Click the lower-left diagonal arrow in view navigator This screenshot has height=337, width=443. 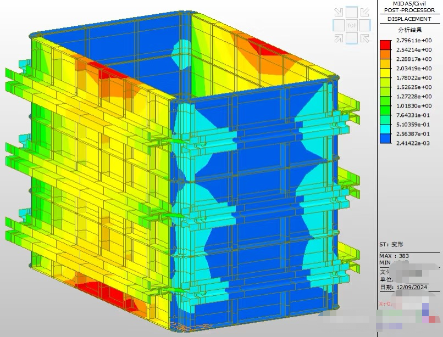(339, 38)
